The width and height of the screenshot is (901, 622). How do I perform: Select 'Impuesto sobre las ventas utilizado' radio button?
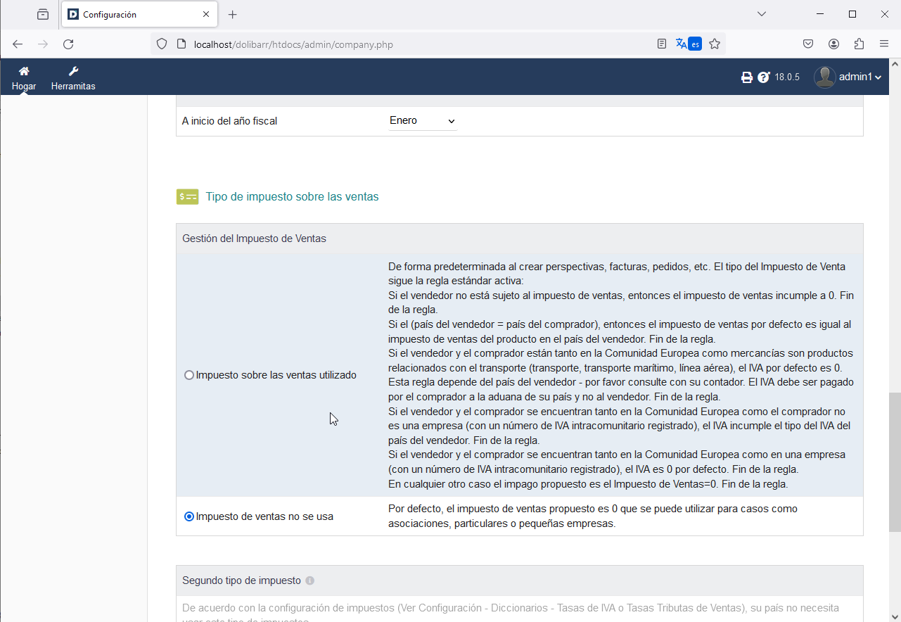pyautogui.click(x=189, y=376)
